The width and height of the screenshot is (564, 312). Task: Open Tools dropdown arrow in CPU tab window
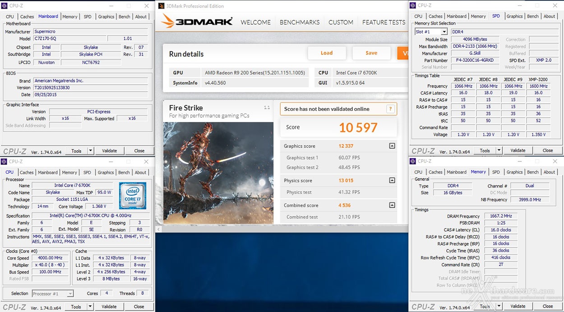pyautogui.click(x=90, y=307)
